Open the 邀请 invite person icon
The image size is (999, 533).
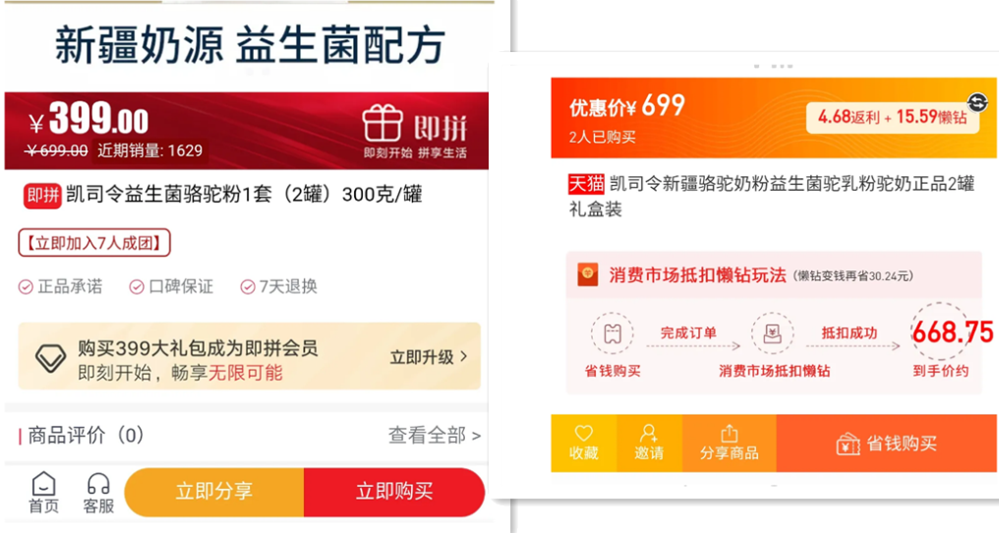tap(649, 433)
